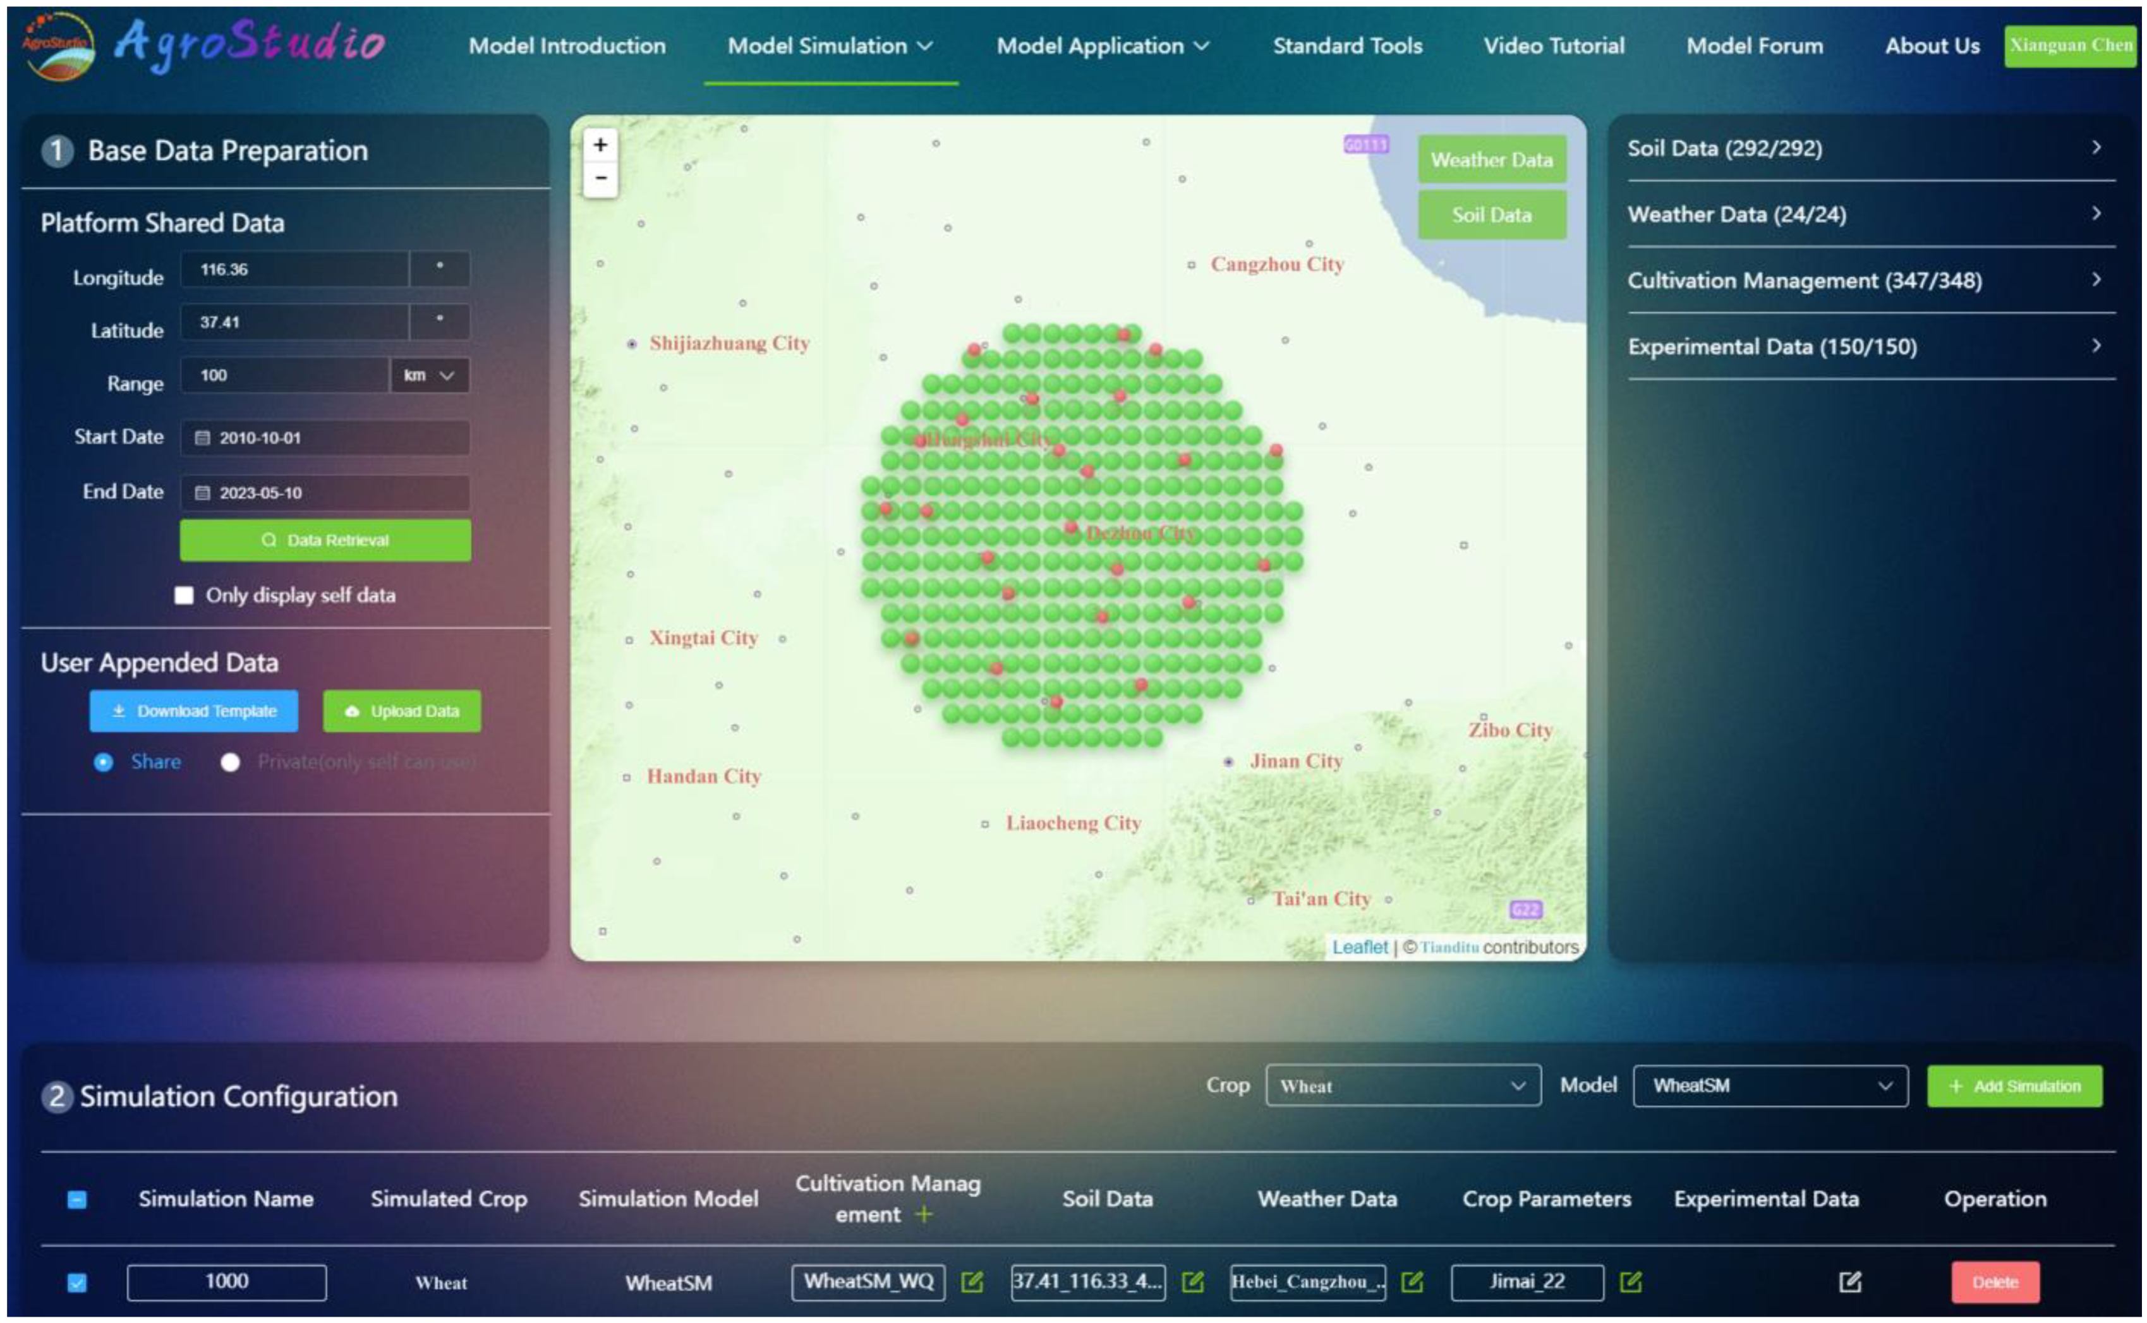Expand the Weather Data (24/24) section
Screen dimensions: 2147x1323
1870,214
